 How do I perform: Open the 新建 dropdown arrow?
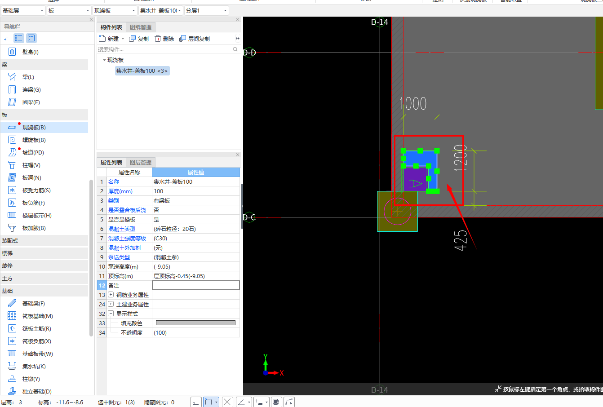tap(123, 39)
